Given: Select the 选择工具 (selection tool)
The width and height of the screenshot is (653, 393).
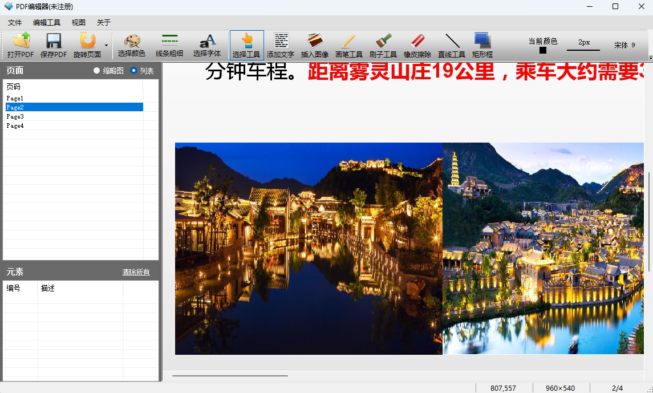Looking at the screenshot, I should (246, 45).
